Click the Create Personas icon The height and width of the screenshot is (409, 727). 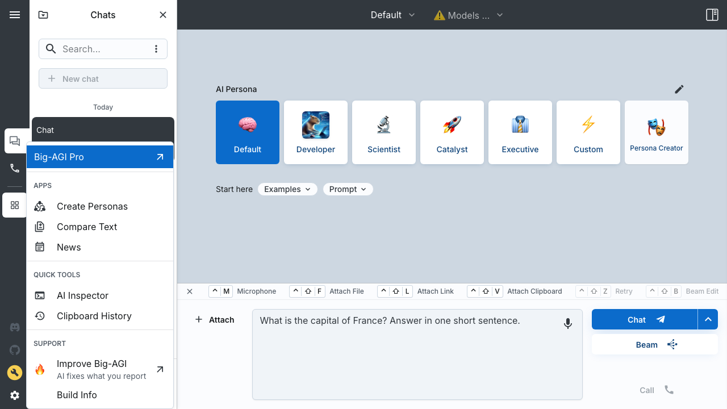coord(40,206)
